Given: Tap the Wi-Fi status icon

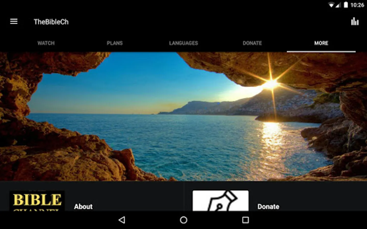Looking at the screenshot, I should coord(331,5).
